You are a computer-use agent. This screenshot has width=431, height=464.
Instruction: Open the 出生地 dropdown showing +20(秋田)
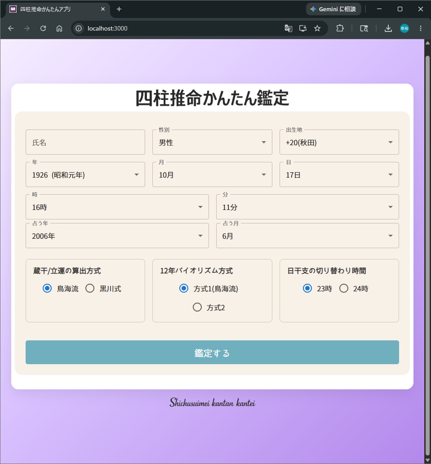[339, 142]
